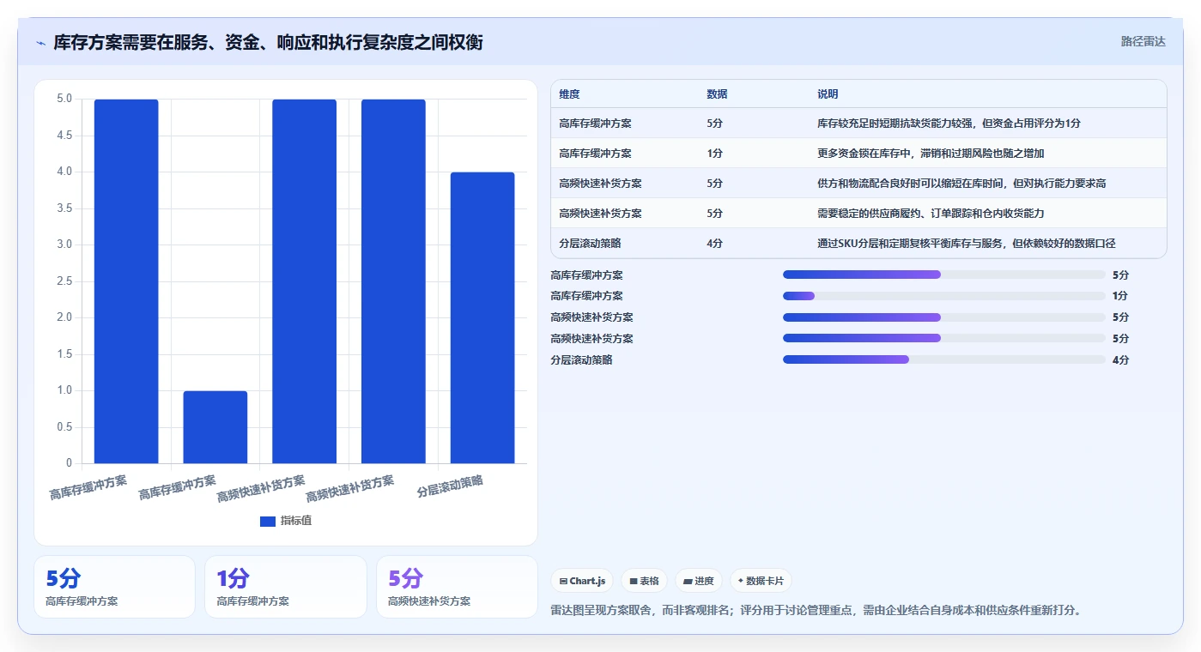Toggle the 指标值 legend color swatch
Screen dimensions: 1201x652
pos(268,521)
